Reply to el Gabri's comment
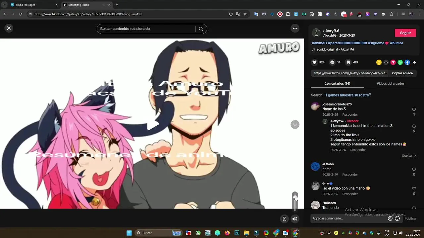The image size is (424, 238). pos(350,175)
